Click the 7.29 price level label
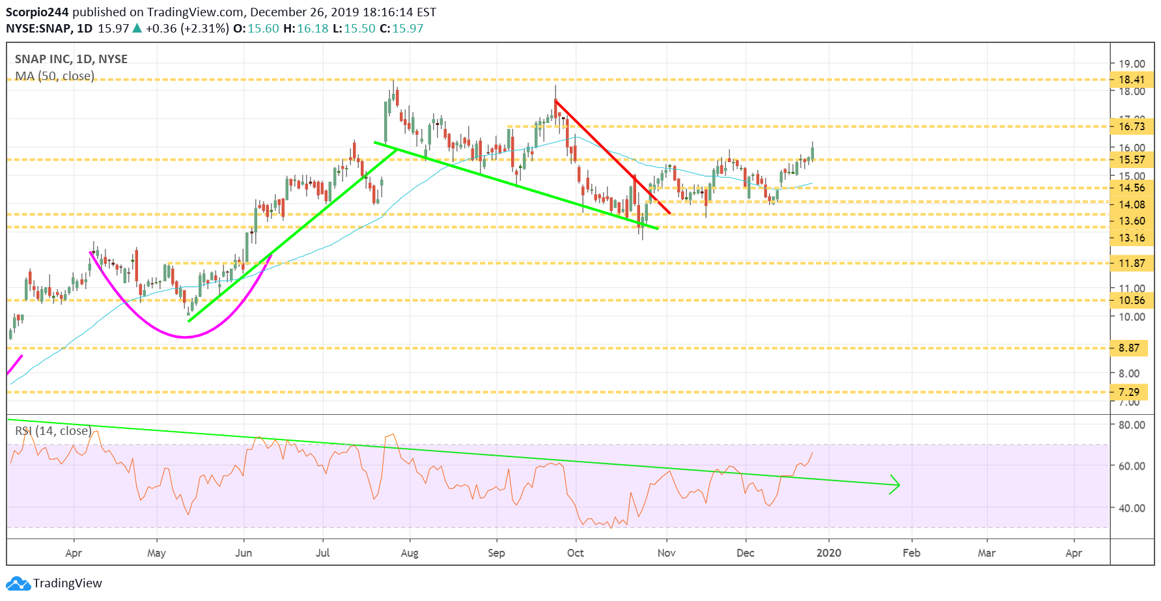This screenshot has width=1161, height=601. coord(1129,392)
